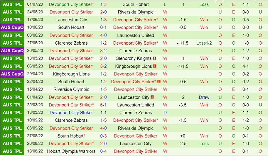The width and height of the screenshot is (268, 156).
Task: Click South Hobart in the 27/08/22 row
Action: click(70, 136)
